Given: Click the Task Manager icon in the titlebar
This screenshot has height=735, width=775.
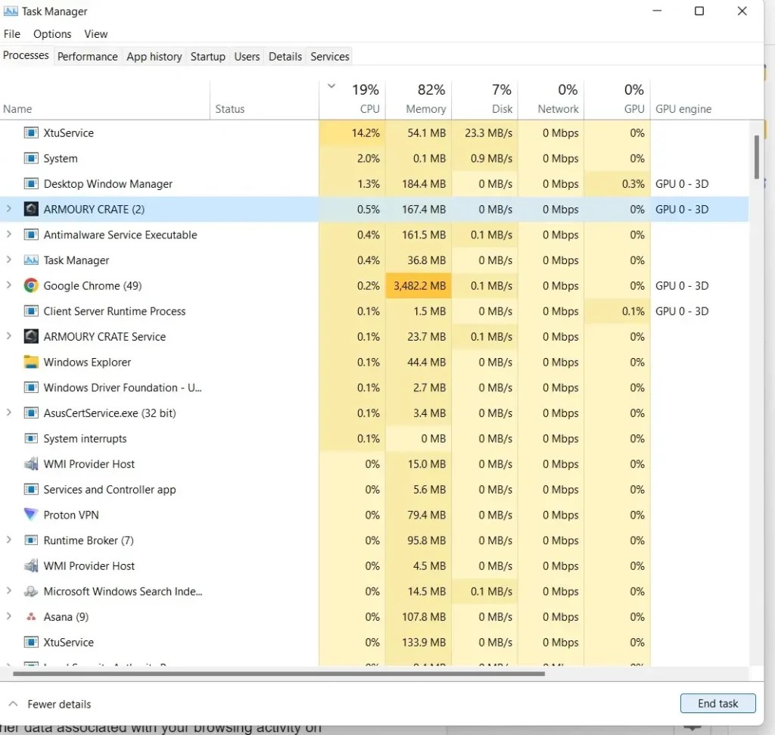Looking at the screenshot, I should [11, 11].
